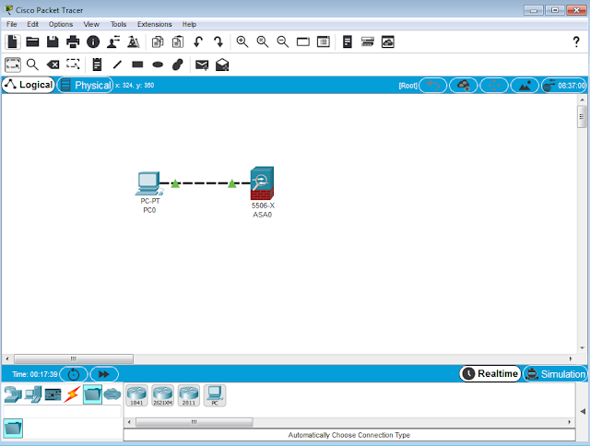Viewport: 590px width, 446px height.
Task: Click the workspace vertical scrollbar thumb
Action: point(582,117)
